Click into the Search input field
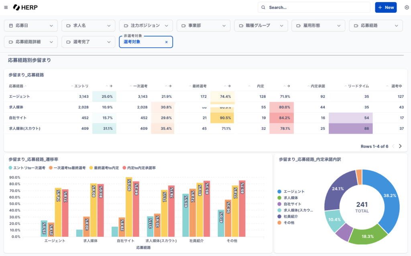411x256 pixels. (317, 8)
